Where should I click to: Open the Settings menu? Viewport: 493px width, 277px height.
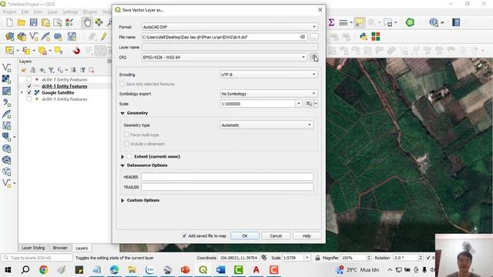point(70,12)
